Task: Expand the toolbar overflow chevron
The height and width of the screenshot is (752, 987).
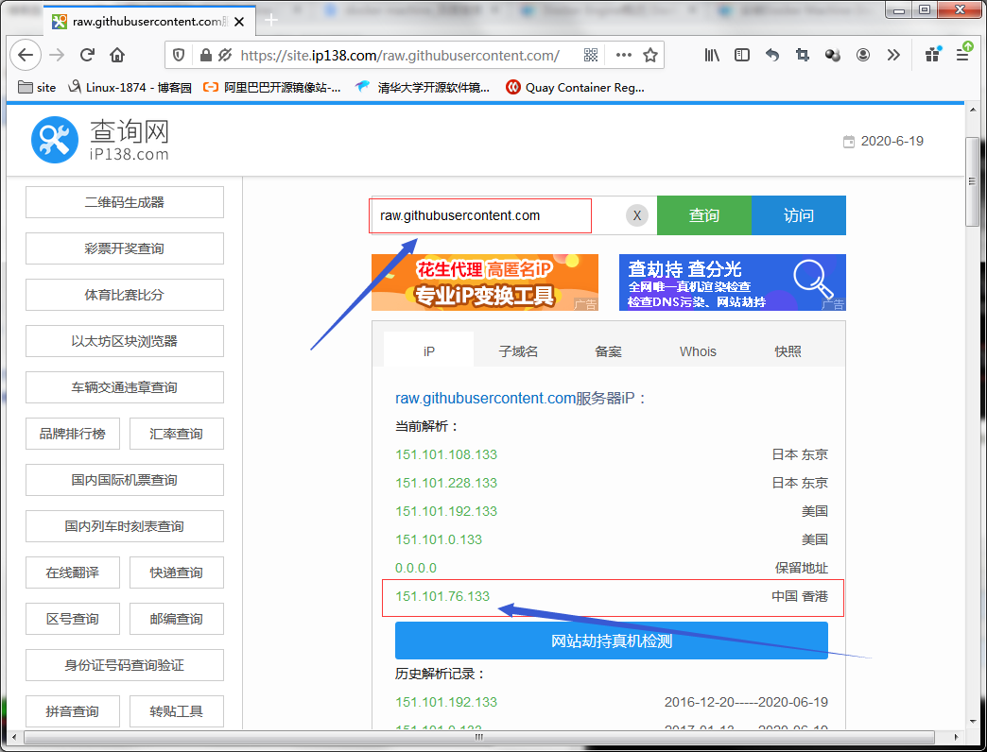Action: [x=893, y=55]
